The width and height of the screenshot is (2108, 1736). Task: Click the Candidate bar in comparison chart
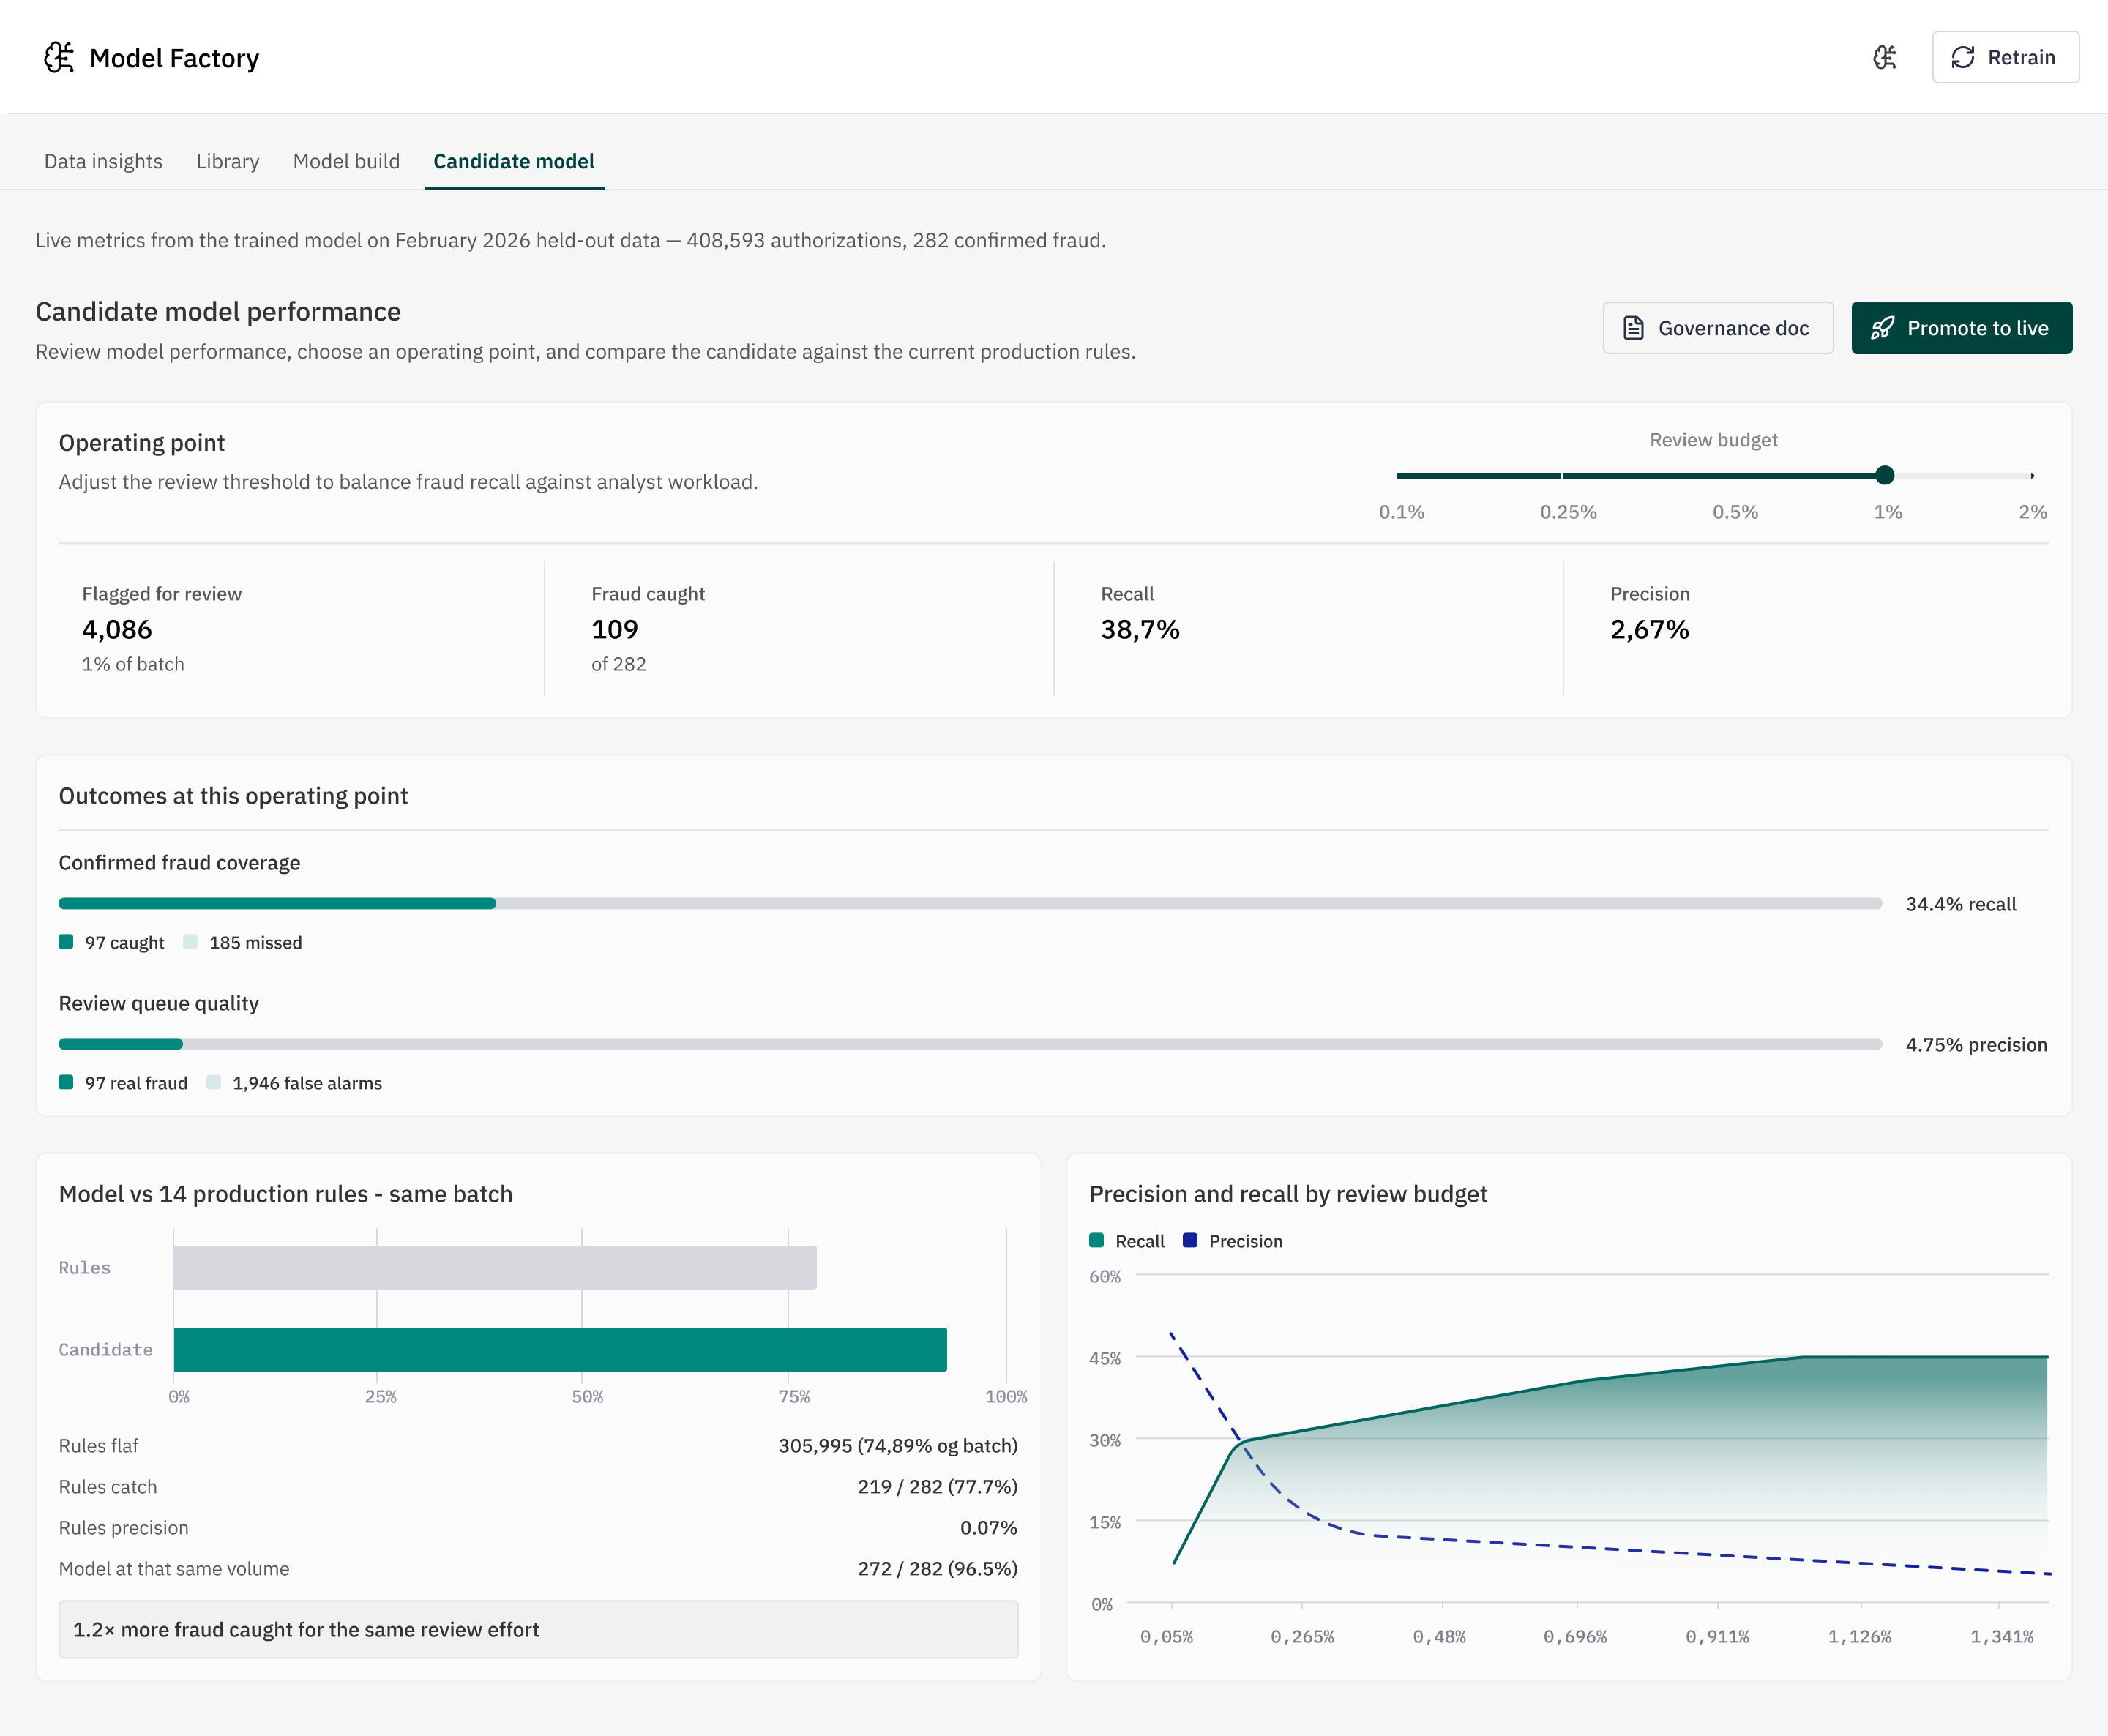pyautogui.click(x=560, y=1349)
